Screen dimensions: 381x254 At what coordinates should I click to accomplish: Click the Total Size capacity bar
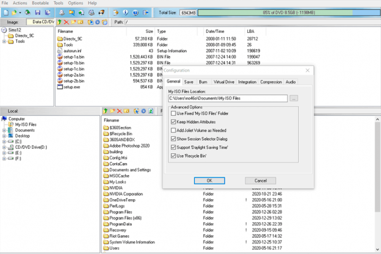click(x=289, y=12)
